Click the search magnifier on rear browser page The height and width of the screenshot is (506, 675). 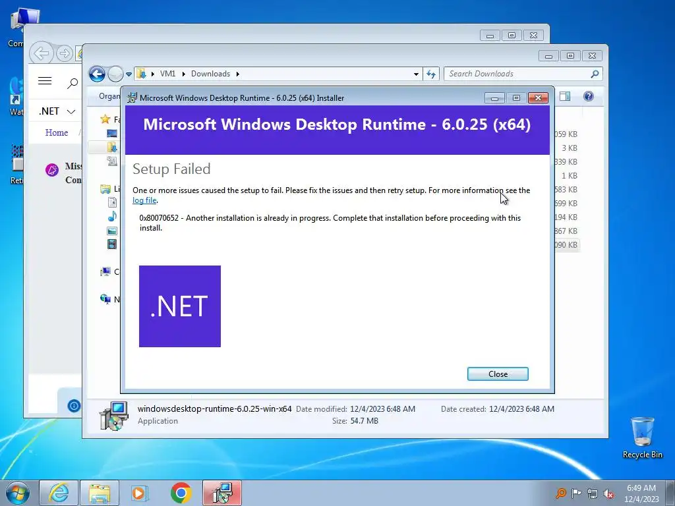(73, 82)
